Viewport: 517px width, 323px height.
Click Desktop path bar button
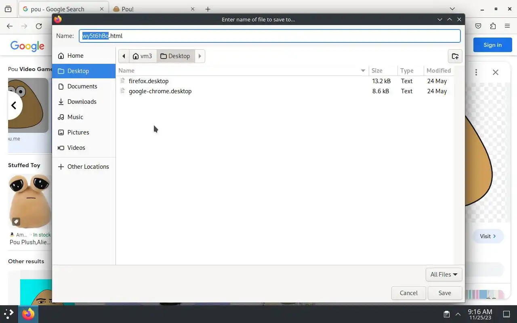(x=175, y=56)
